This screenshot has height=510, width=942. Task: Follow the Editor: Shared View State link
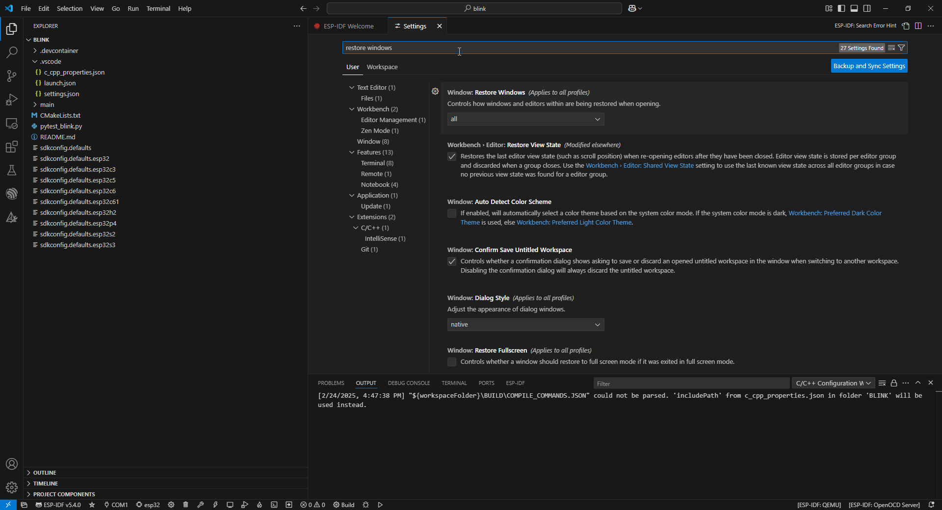coord(640,166)
